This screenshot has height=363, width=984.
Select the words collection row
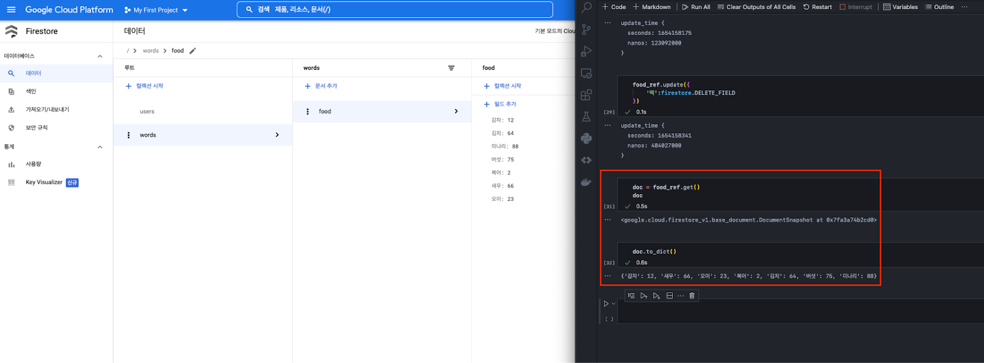point(203,135)
